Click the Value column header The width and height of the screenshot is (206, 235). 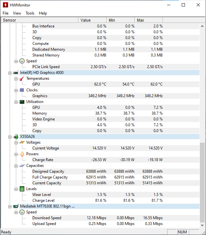(92, 20)
